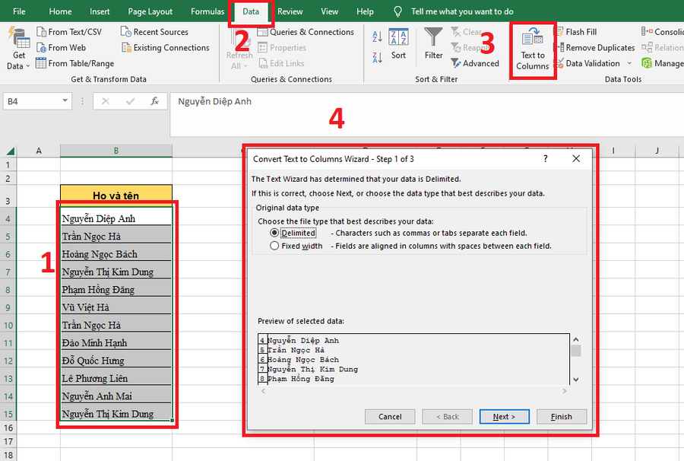Expand the Get Data dropdown arrow
The width and height of the screenshot is (684, 461).
[x=28, y=66]
